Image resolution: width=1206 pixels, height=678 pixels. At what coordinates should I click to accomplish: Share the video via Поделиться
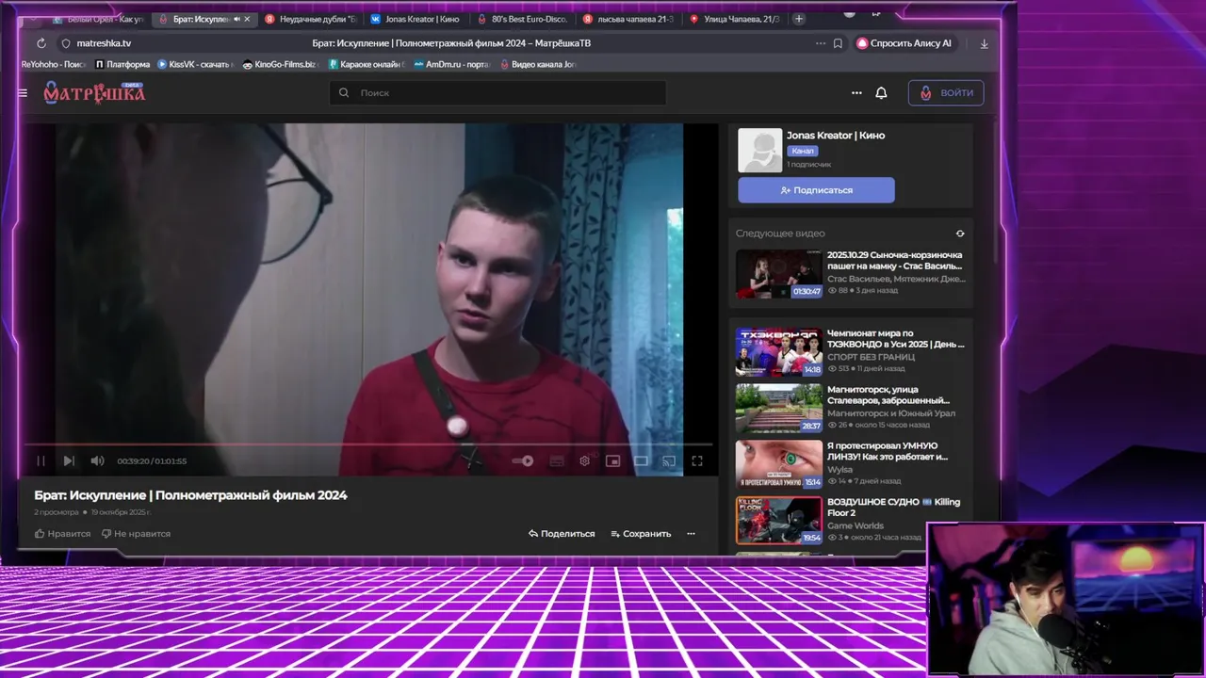tap(562, 534)
